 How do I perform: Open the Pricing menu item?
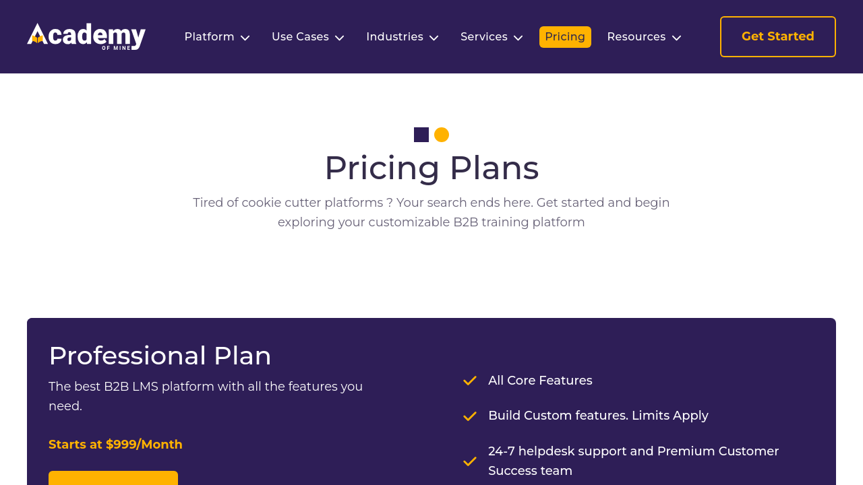click(x=565, y=37)
